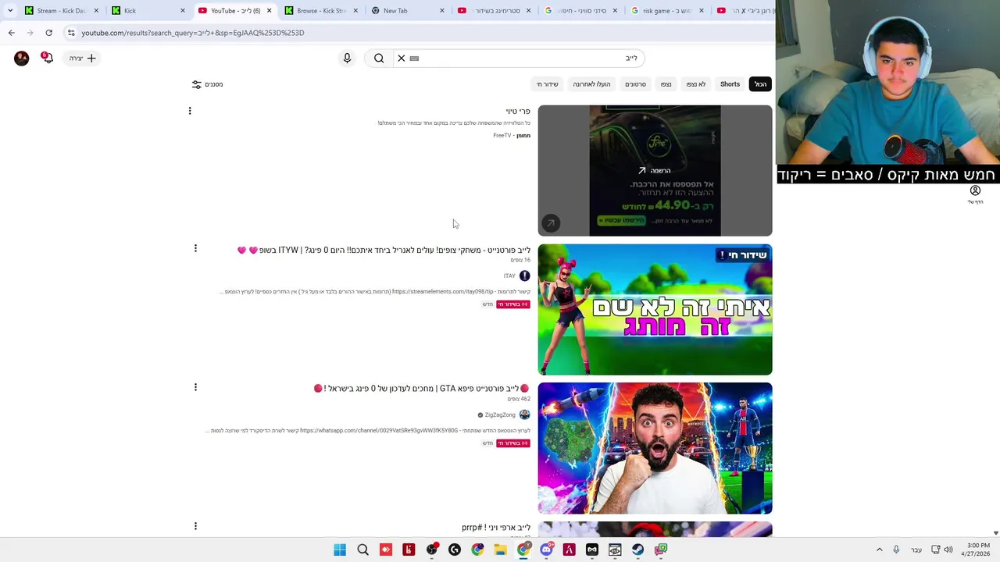Select the סרטונים filter chip

635,84
